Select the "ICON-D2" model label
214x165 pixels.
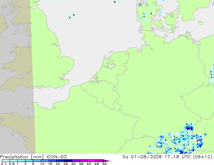coord(56,157)
